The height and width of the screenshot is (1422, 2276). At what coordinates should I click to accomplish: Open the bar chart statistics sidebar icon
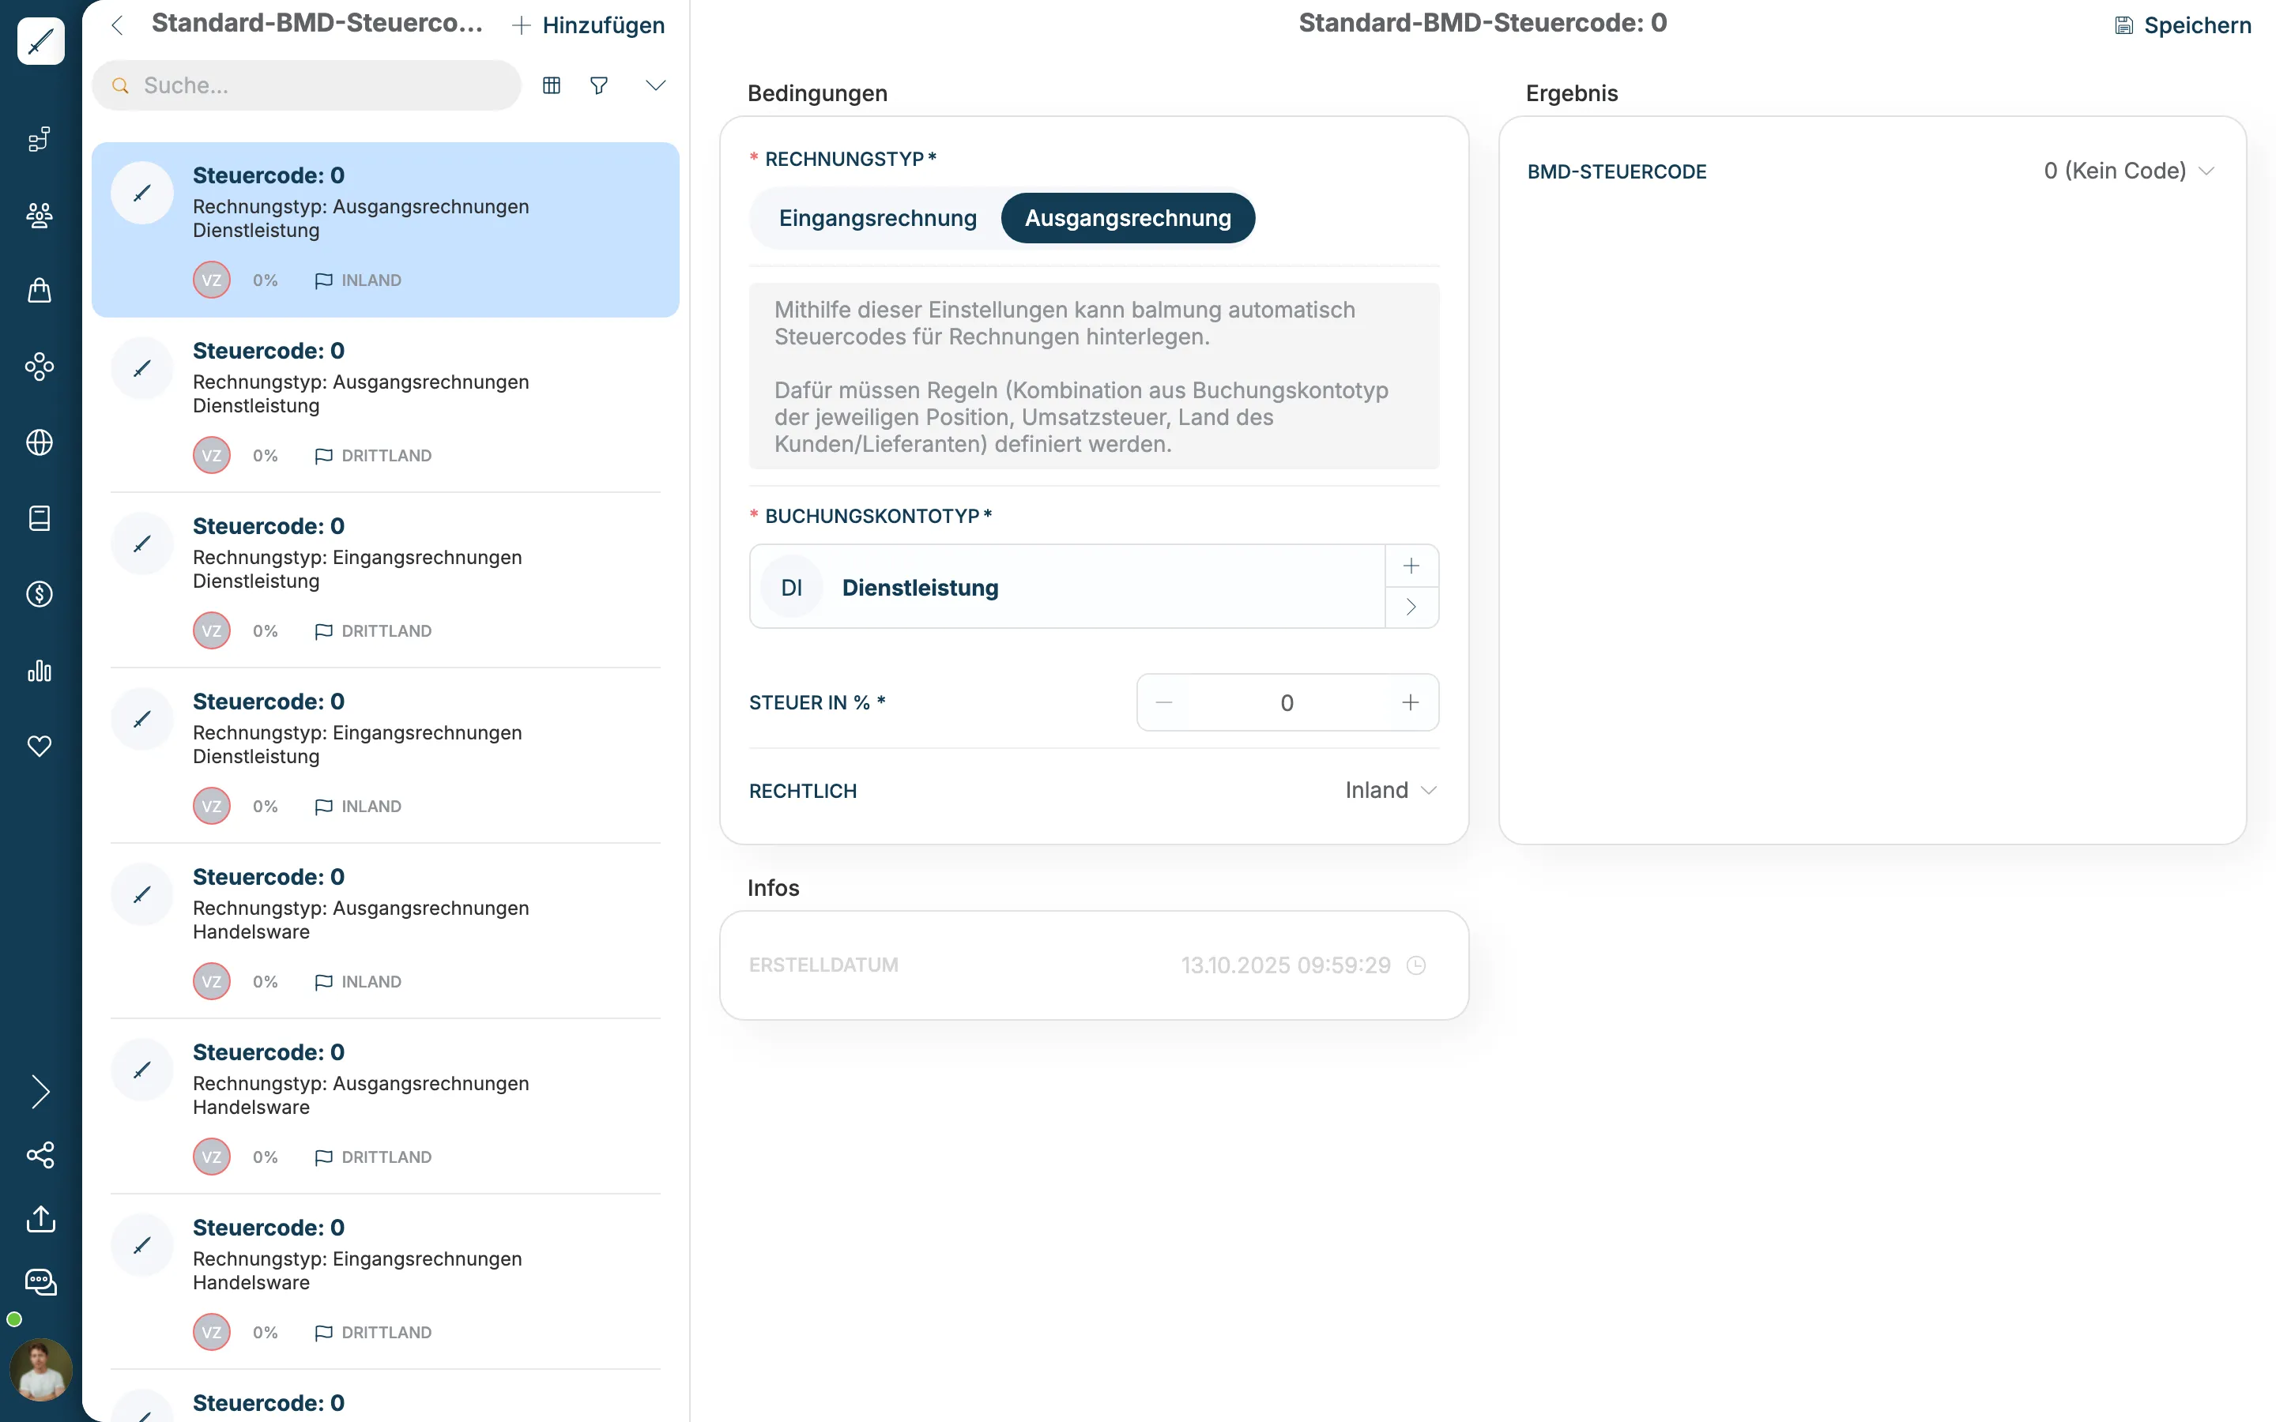pyautogui.click(x=40, y=671)
